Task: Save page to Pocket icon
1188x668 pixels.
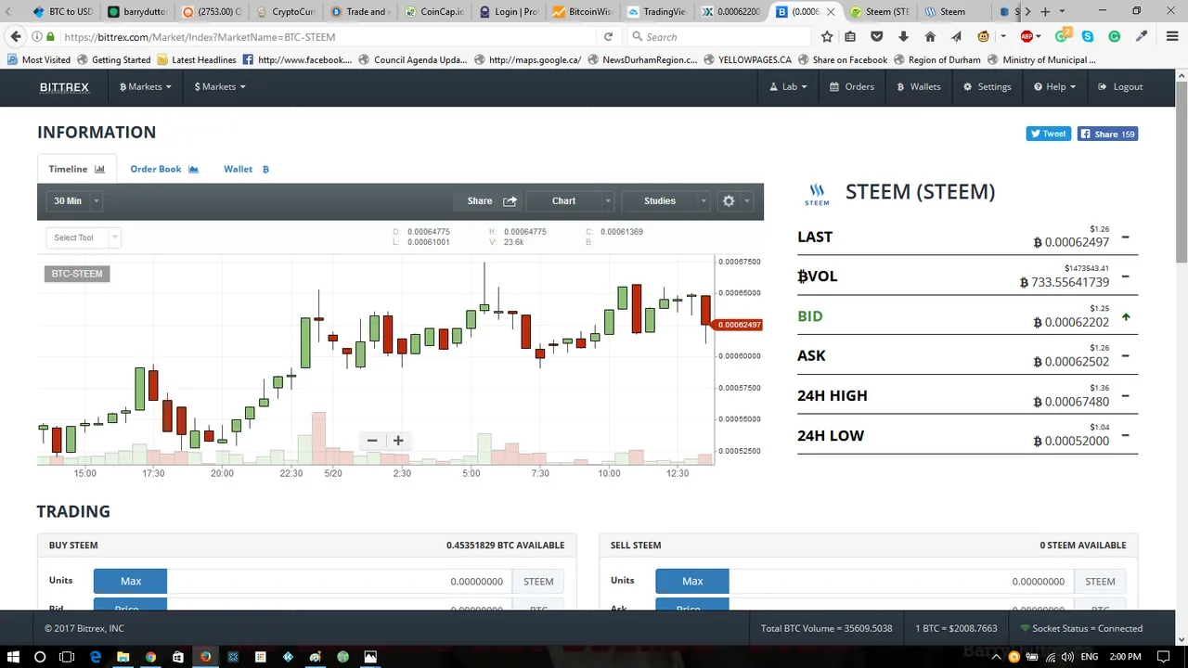Action: [876, 36]
